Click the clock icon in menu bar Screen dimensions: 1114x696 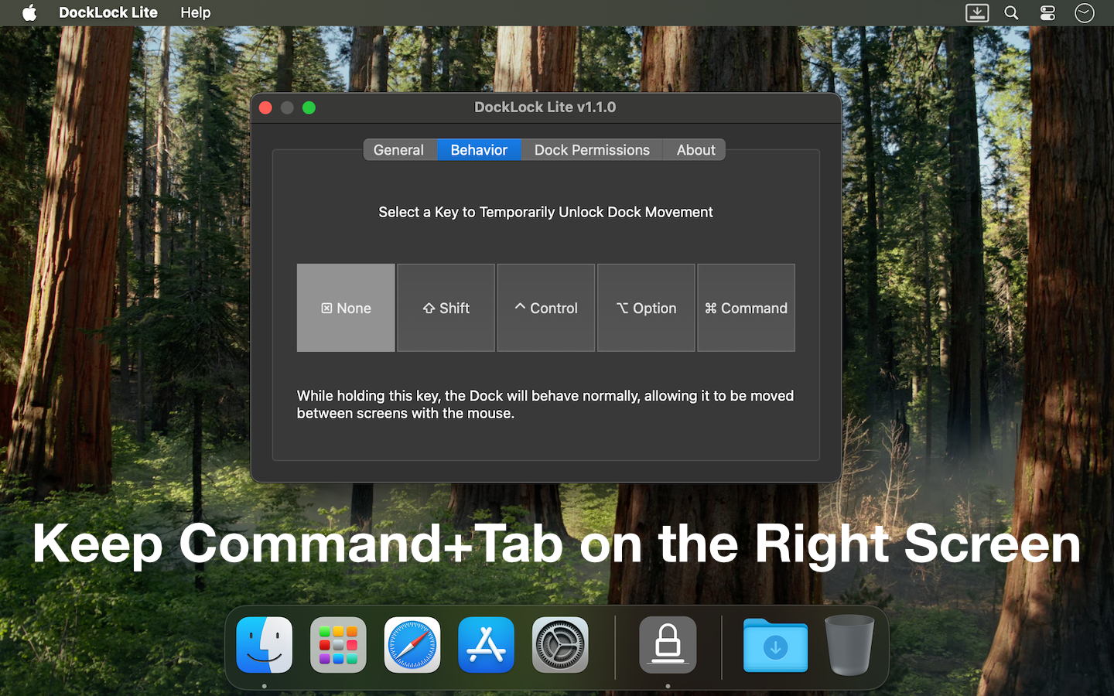[x=1085, y=12]
